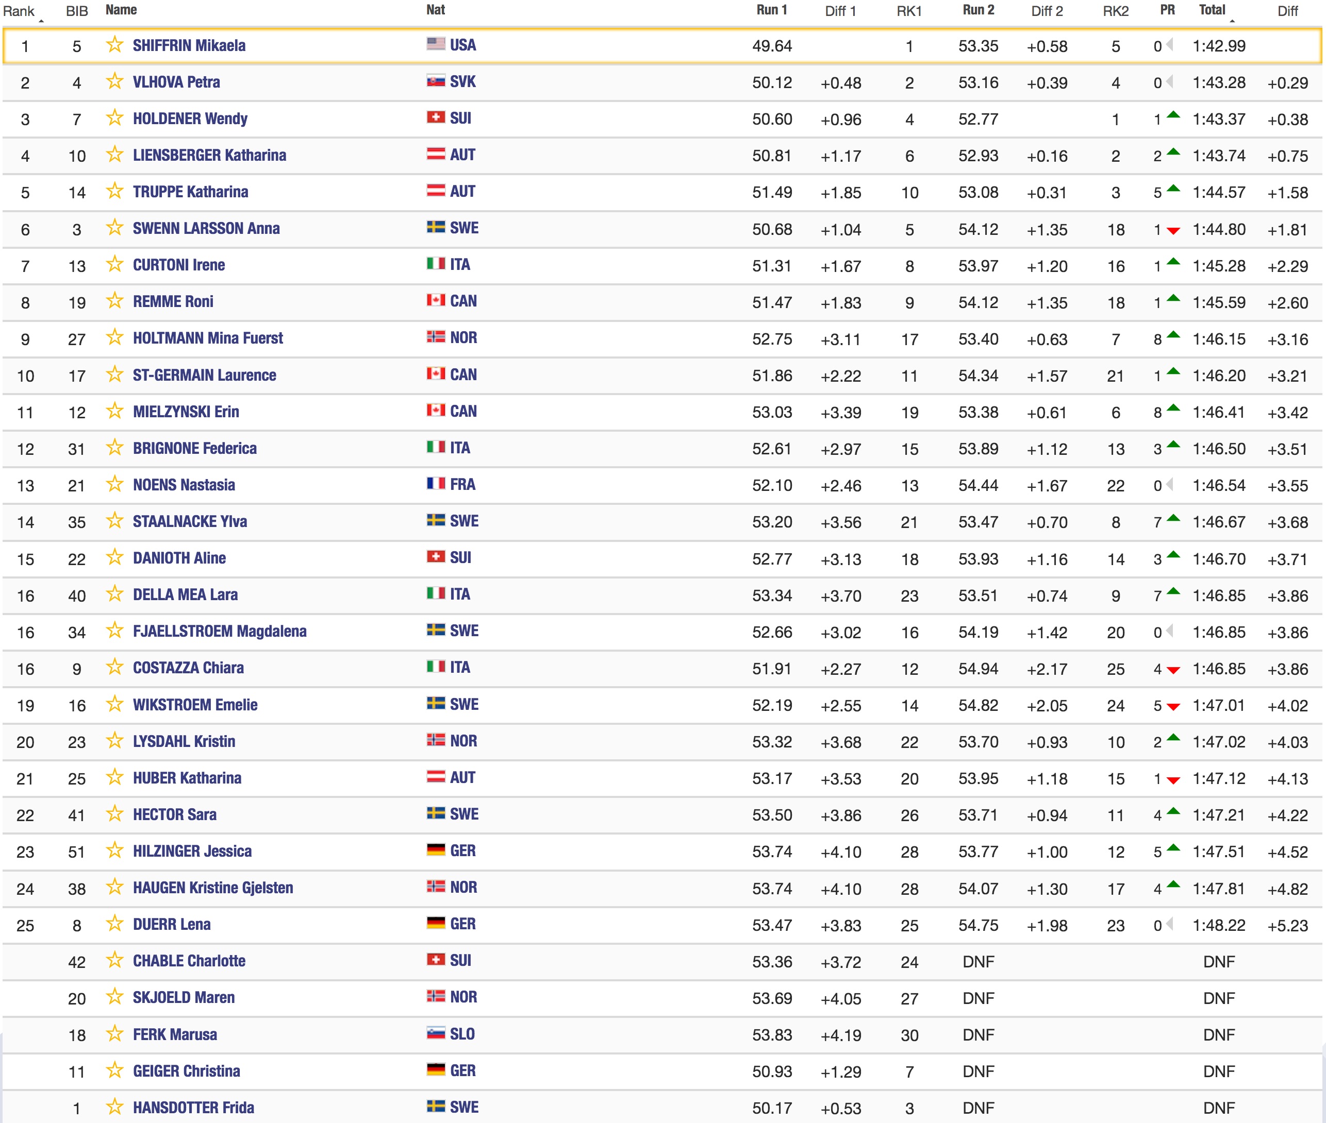This screenshot has width=1326, height=1123.
Task: Click the USA flag in Shiffrin's row
Action: click(436, 44)
